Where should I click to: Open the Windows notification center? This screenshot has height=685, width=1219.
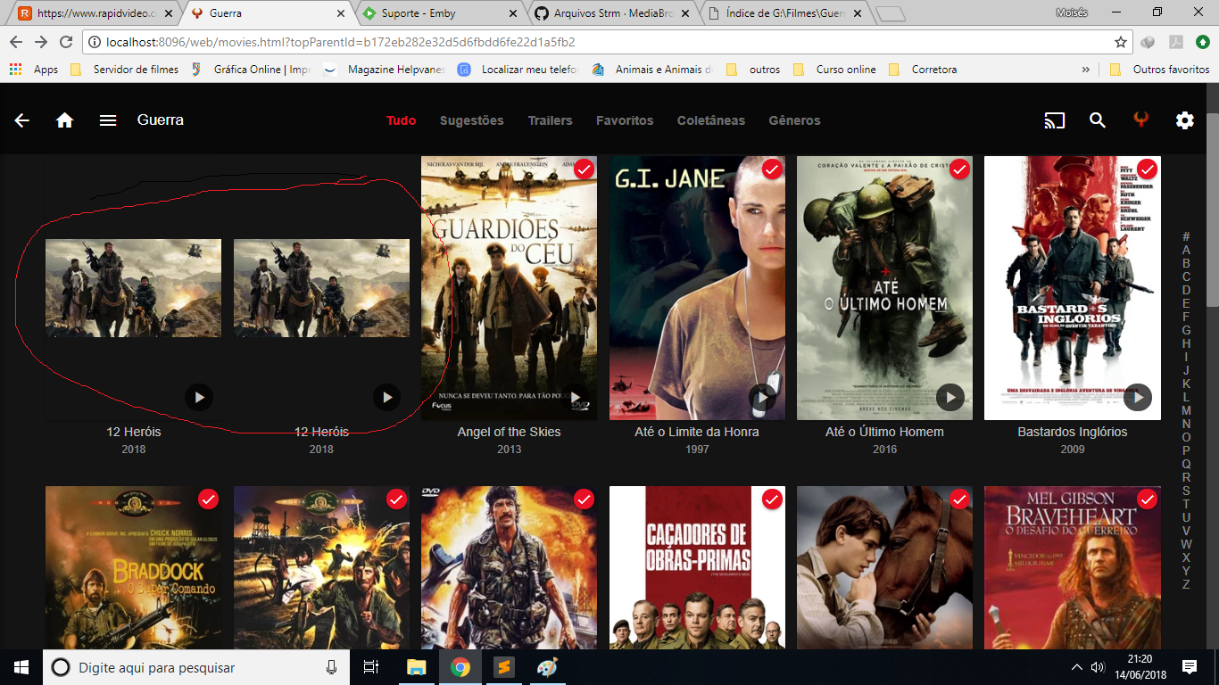[1190, 667]
